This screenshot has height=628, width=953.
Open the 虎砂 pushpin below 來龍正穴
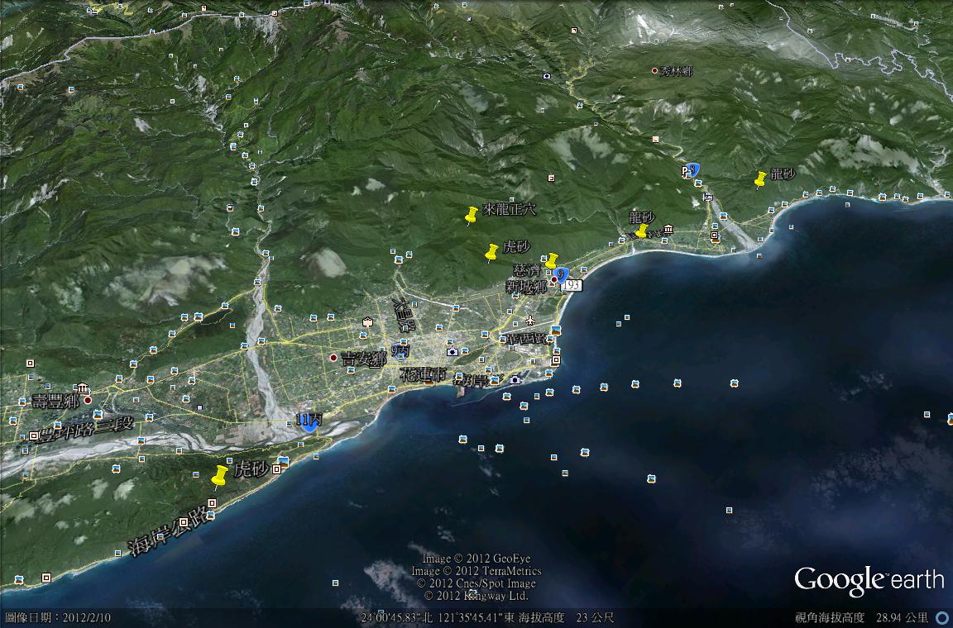(492, 252)
